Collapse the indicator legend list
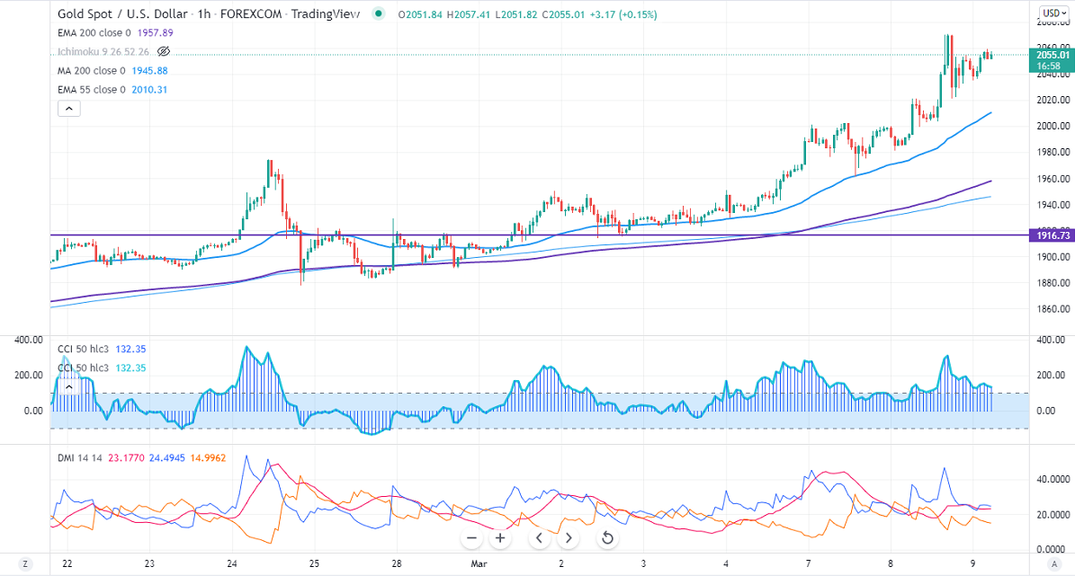 point(68,109)
